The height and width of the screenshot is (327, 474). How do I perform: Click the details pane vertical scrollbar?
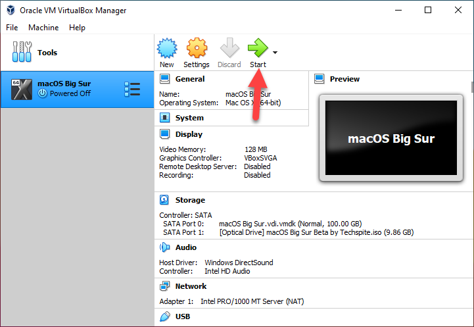[x=471, y=197]
